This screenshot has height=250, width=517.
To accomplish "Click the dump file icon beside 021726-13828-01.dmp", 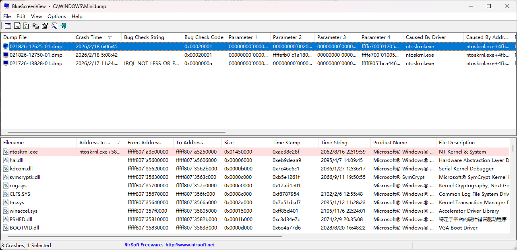I will pos(4,63).
